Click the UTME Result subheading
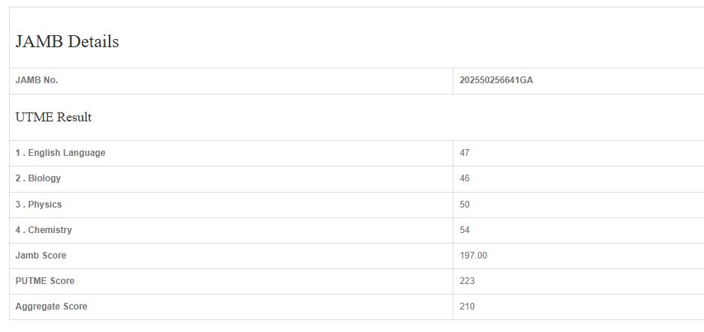The image size is (704, 332). coord(53,118)
